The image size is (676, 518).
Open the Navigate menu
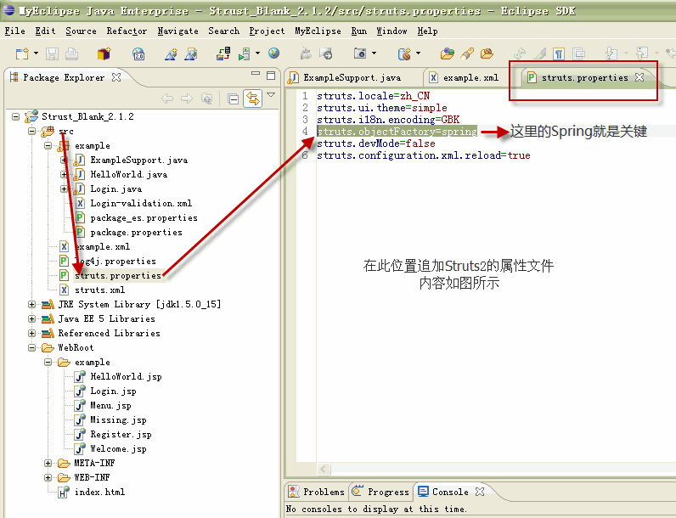point(177,31)
